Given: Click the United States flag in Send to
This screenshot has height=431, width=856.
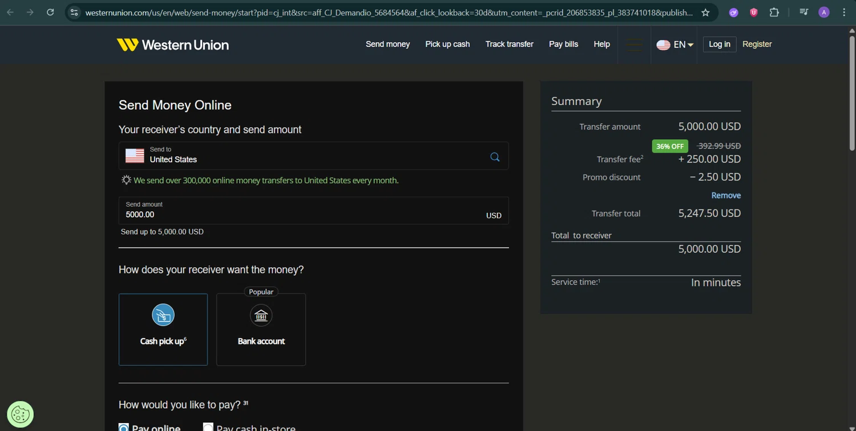Looking at the screenshot, I should pos(135,156).
